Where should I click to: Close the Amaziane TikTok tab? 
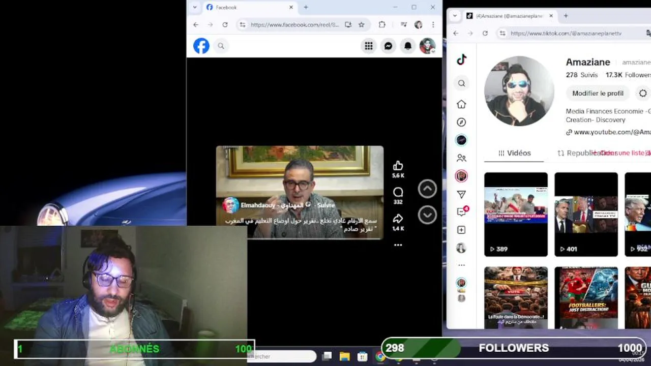coord(551,16)
